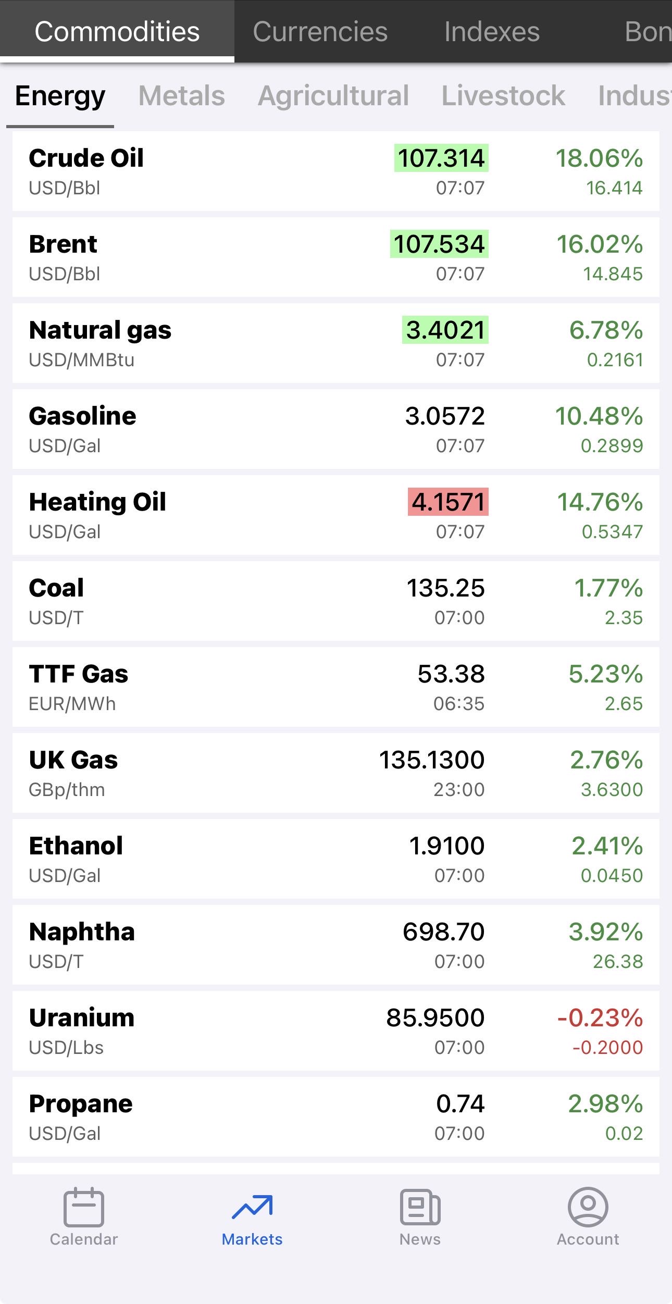Open the TTF Gas listing

click(x=208, y=687)
